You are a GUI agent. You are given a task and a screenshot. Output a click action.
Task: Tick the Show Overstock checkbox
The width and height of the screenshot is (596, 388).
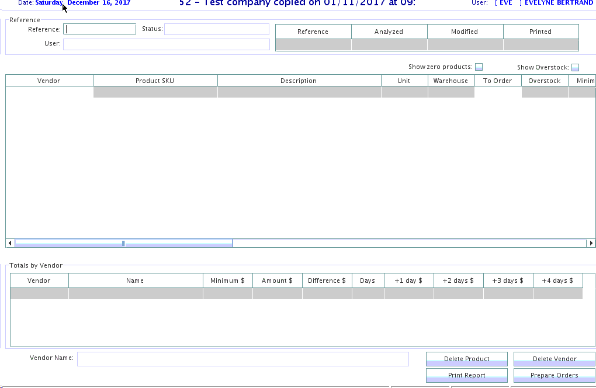575,68
